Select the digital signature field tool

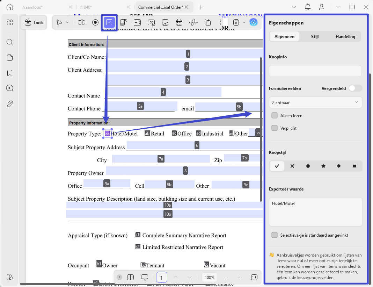coord(193,22)
